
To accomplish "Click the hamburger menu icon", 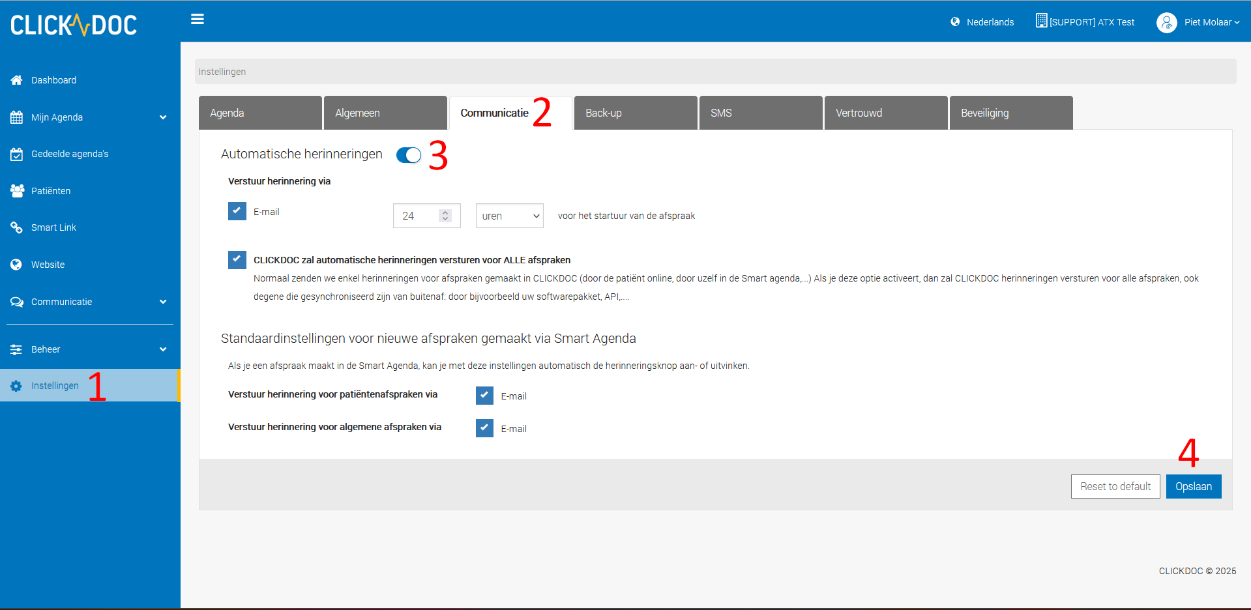I will (x=198, y=20).
